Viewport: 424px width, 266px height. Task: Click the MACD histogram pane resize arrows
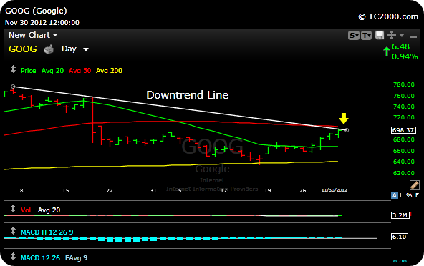pos(13,231)
